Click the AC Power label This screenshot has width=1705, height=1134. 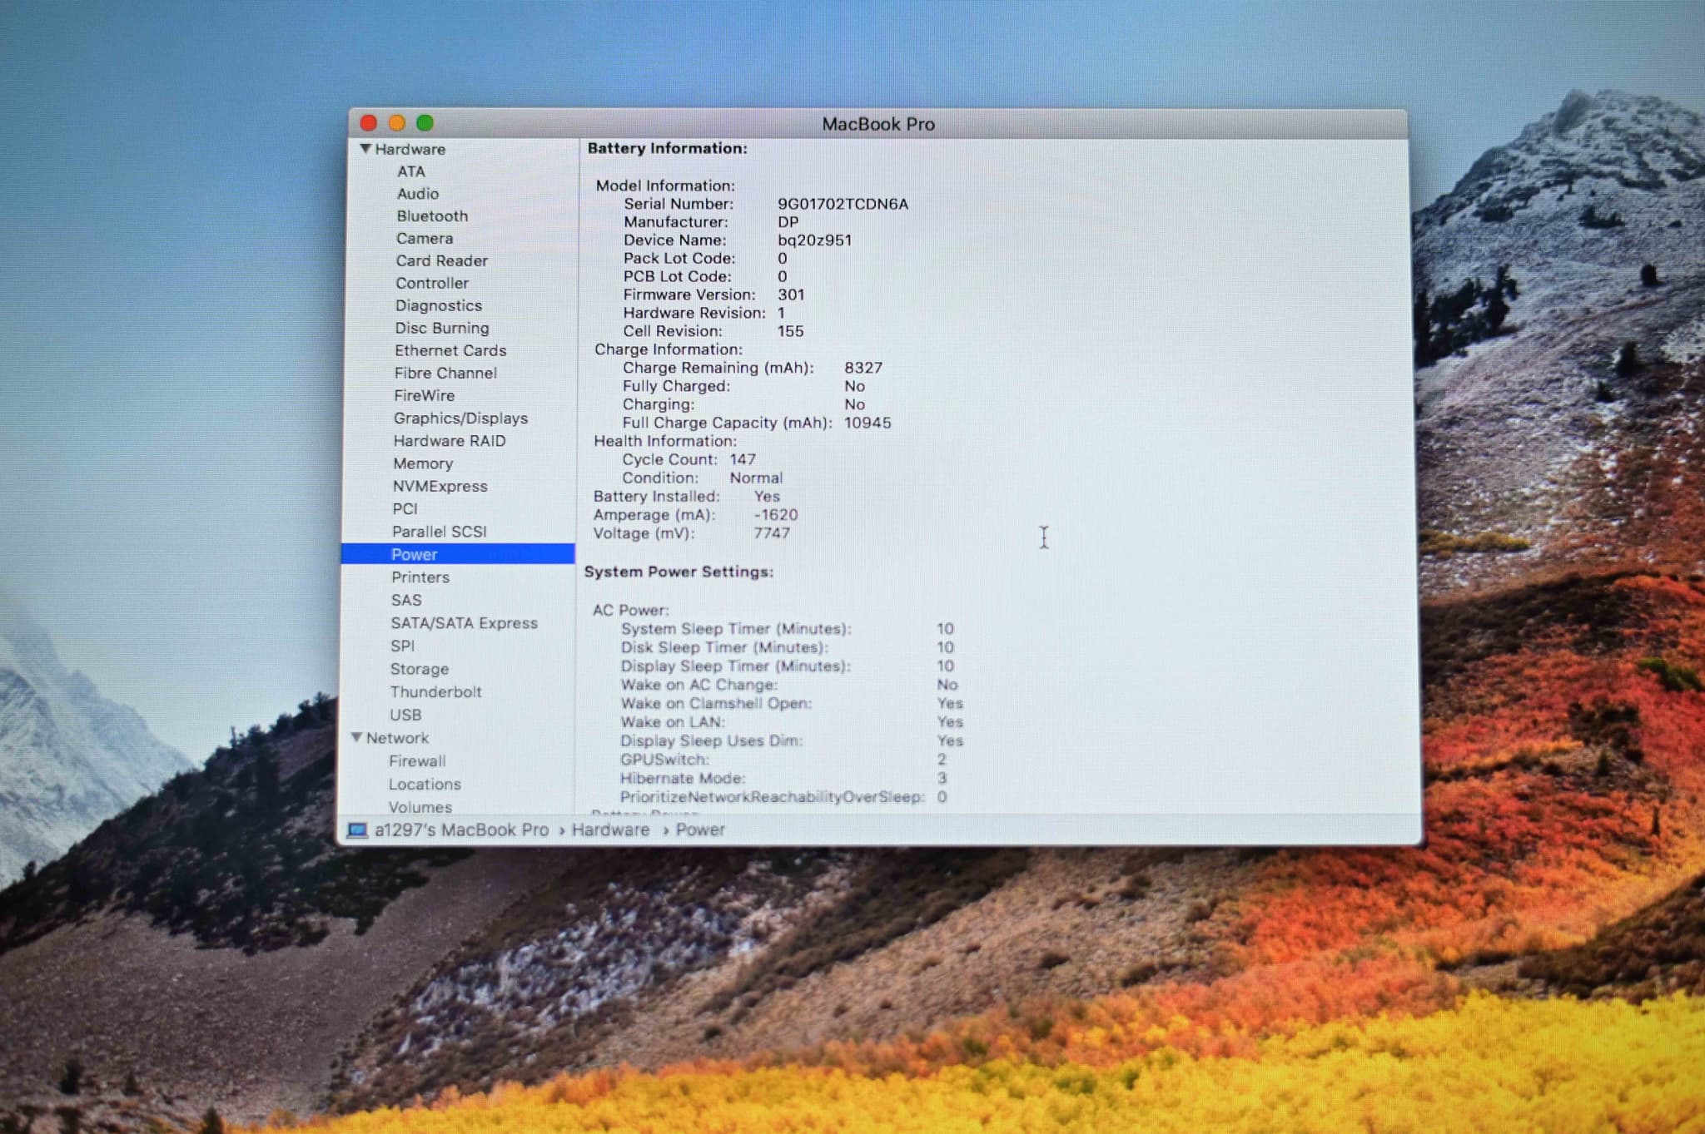[x=630, y=611]
